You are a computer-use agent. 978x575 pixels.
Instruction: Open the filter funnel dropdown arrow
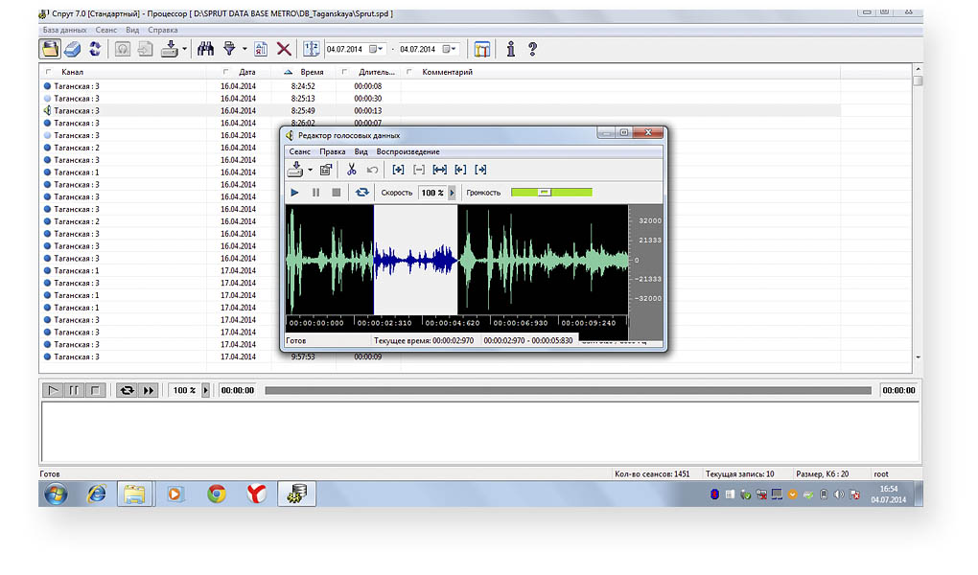[x=244, y=49]
